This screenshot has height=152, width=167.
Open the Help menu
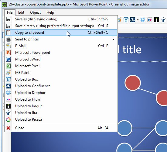50,12
